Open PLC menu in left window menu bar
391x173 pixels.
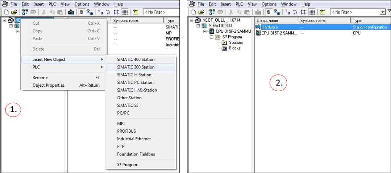point(52,4)
